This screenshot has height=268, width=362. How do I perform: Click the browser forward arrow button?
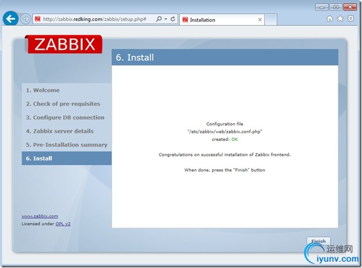(25, 19)
